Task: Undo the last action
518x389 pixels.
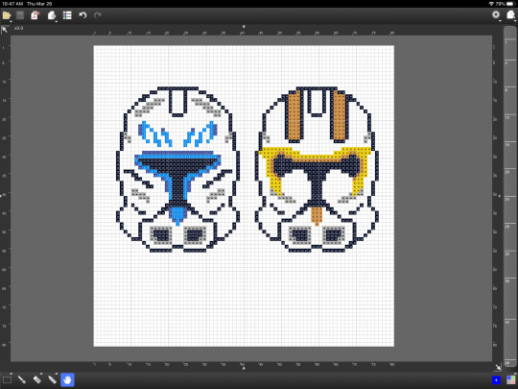Action: [82, 15]
